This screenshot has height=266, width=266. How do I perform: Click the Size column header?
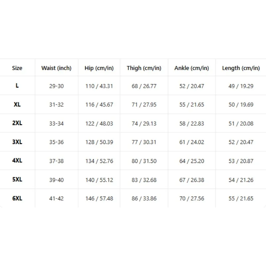click(17, 68)
